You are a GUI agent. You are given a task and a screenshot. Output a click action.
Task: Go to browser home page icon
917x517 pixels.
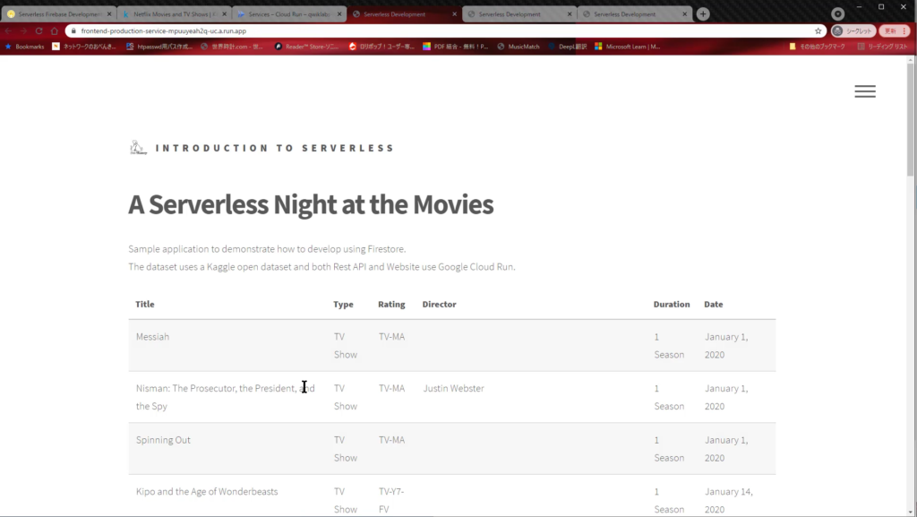54,30
